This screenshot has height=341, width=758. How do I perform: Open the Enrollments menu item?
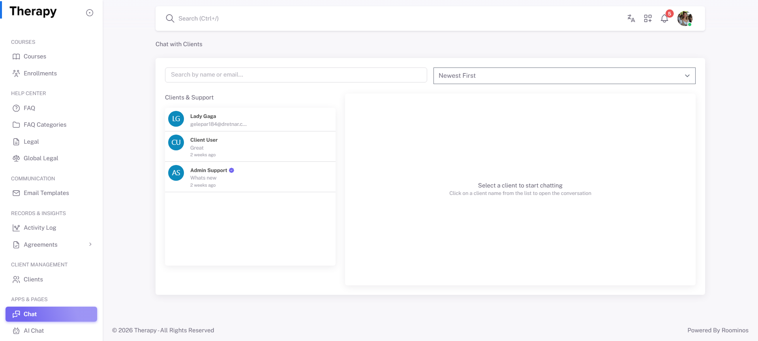(51, 73)
